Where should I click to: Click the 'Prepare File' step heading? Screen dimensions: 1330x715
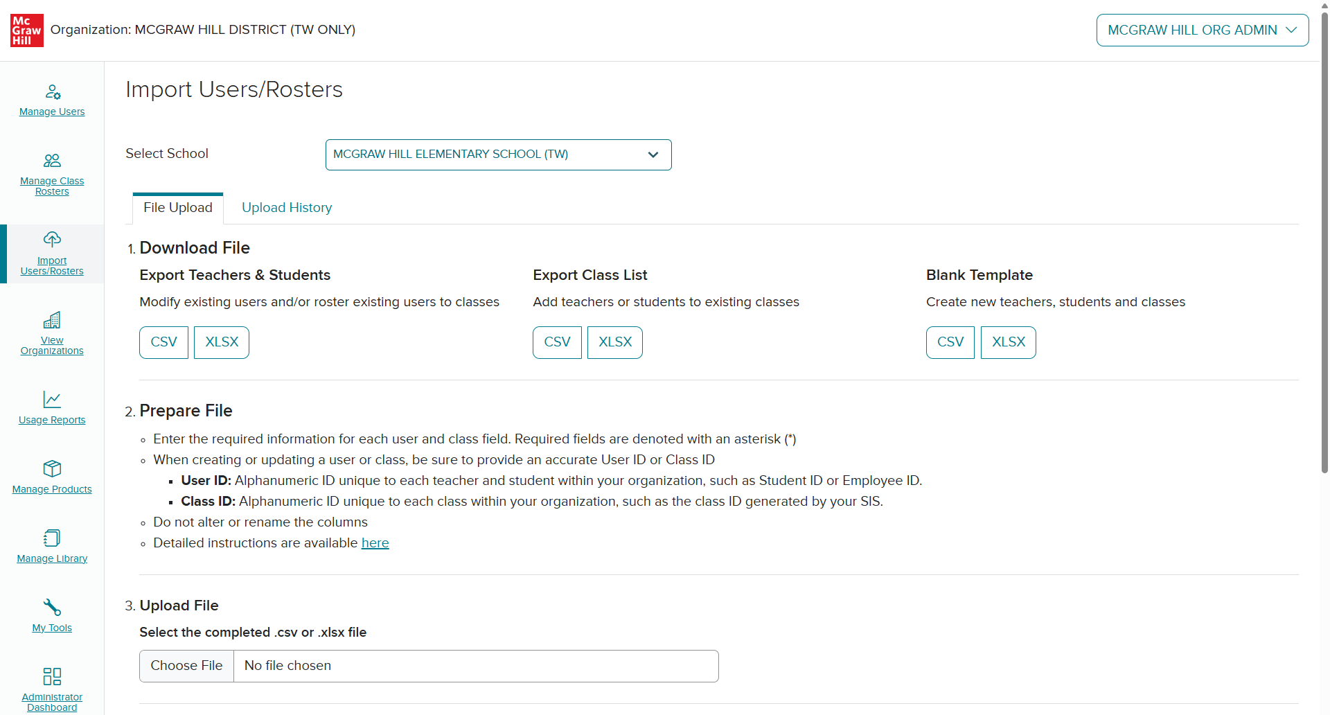coord(186,411)
